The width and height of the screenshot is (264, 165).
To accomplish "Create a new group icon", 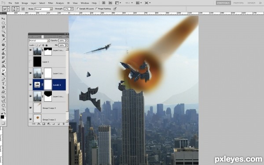I will [x=54, y=124].
